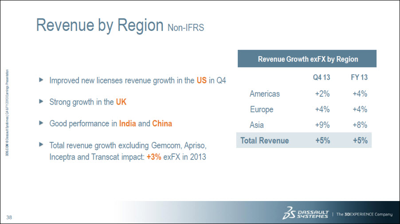Click the bullet arrow before 'Total revenue growth'

click(x=41, y=144)
